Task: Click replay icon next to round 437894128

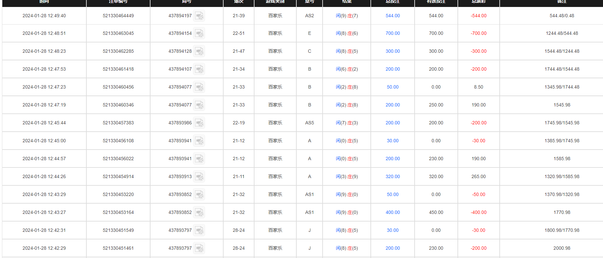Action: (x=199, y=51)
